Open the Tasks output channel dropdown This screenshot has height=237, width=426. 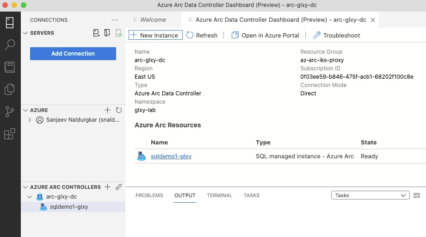[x=370, y=195]
